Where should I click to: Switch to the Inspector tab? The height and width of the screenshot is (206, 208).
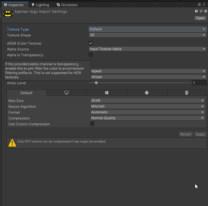click(x=15, y=5)
